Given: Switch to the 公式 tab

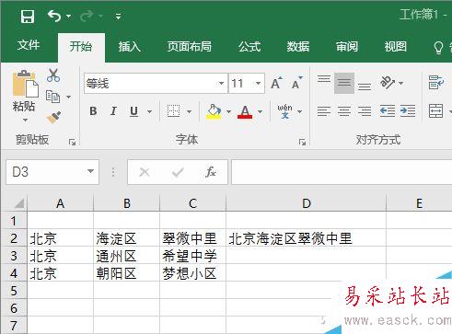Looking at the screenshot, I should point(249,47).
